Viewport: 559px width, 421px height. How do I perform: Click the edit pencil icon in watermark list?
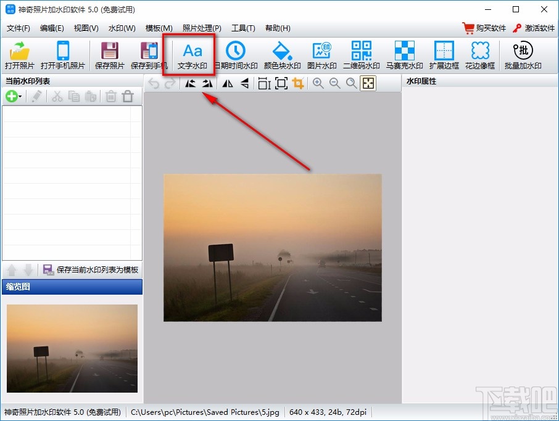pos(36,96)
